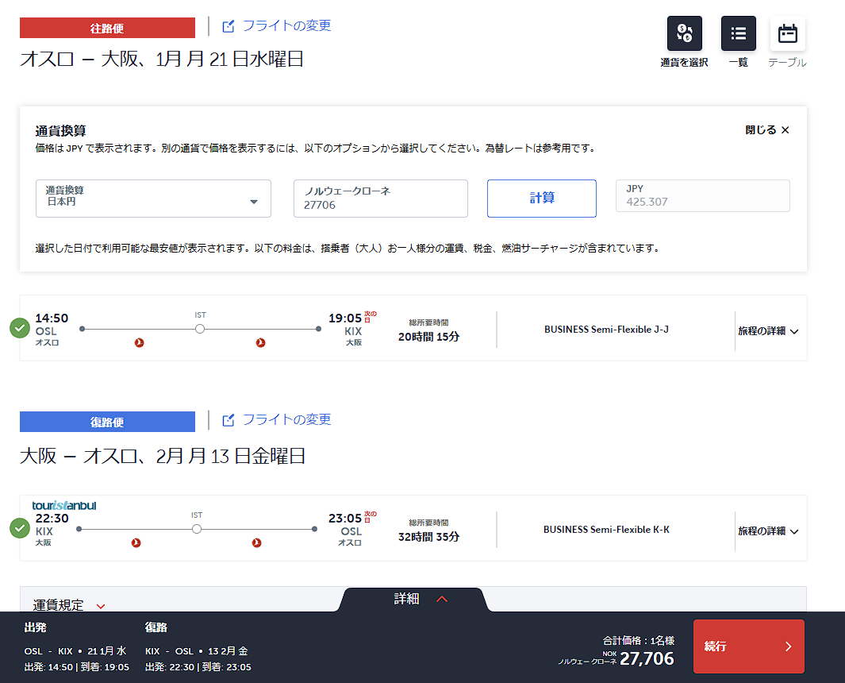This screenshot has width=845, height=683.
Task: Click return flight change edit icon
Action: coord(229,420)
